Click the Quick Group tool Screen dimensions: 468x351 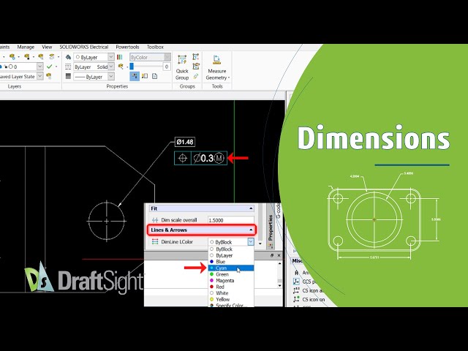182,67
